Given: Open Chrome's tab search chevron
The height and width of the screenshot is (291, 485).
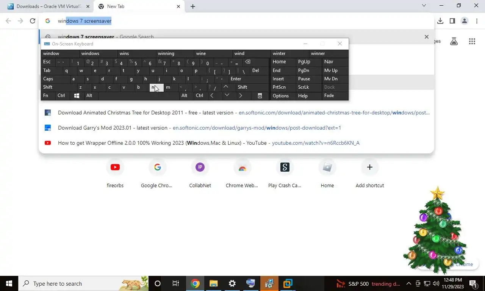Looking at the screenshot, I should 424,6.
